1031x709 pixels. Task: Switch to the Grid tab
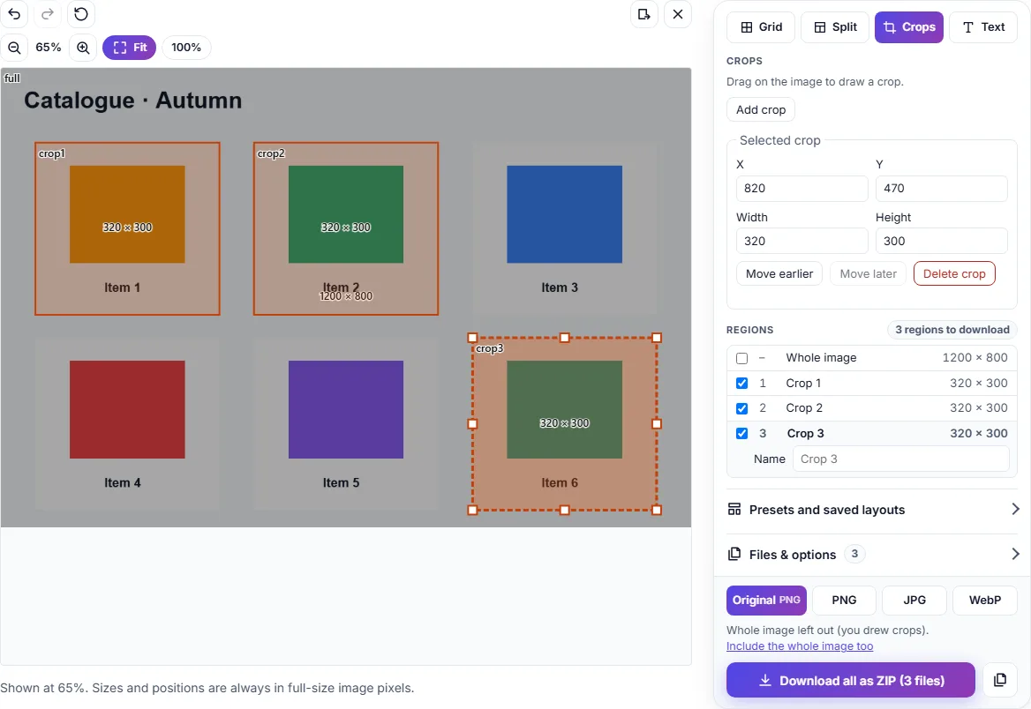coord(761,27)
